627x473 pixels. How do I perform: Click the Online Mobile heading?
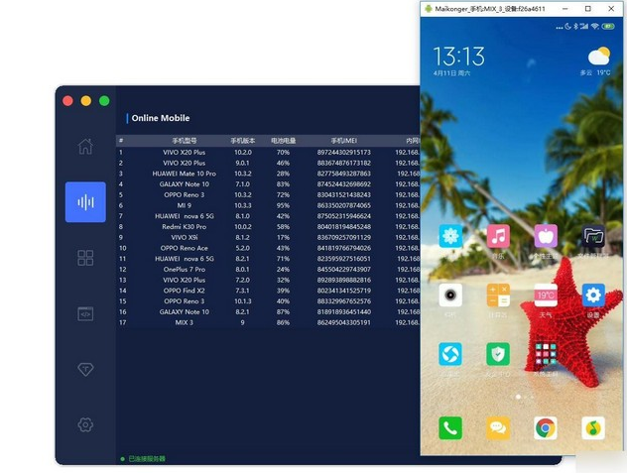pos(161,118)
